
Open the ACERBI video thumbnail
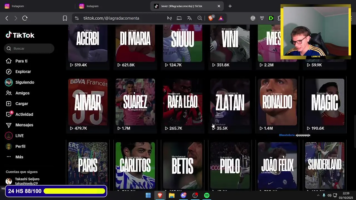(88, 43)
